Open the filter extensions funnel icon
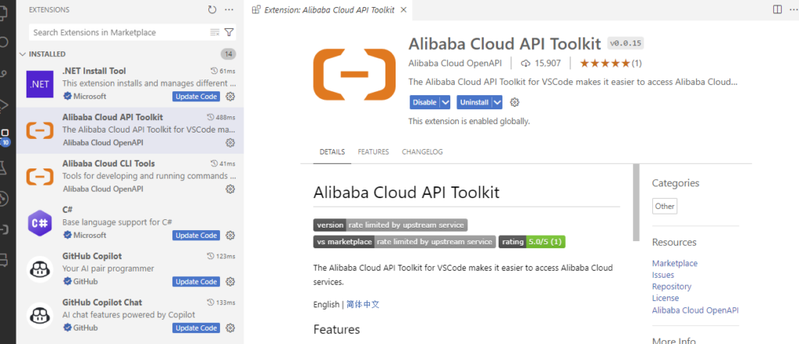 tap(229, 32)
